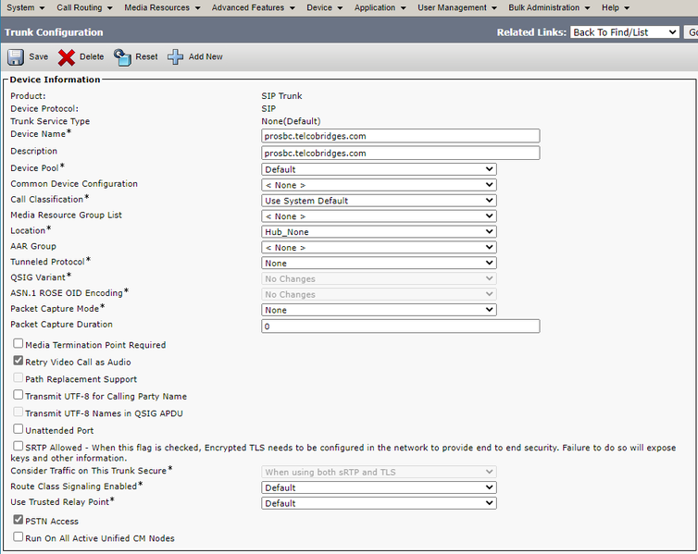The height and width of the screenshot is (554, 698).
Task: Uncheck Retry Video Call as Audio
Action: (x=18, y=360)
